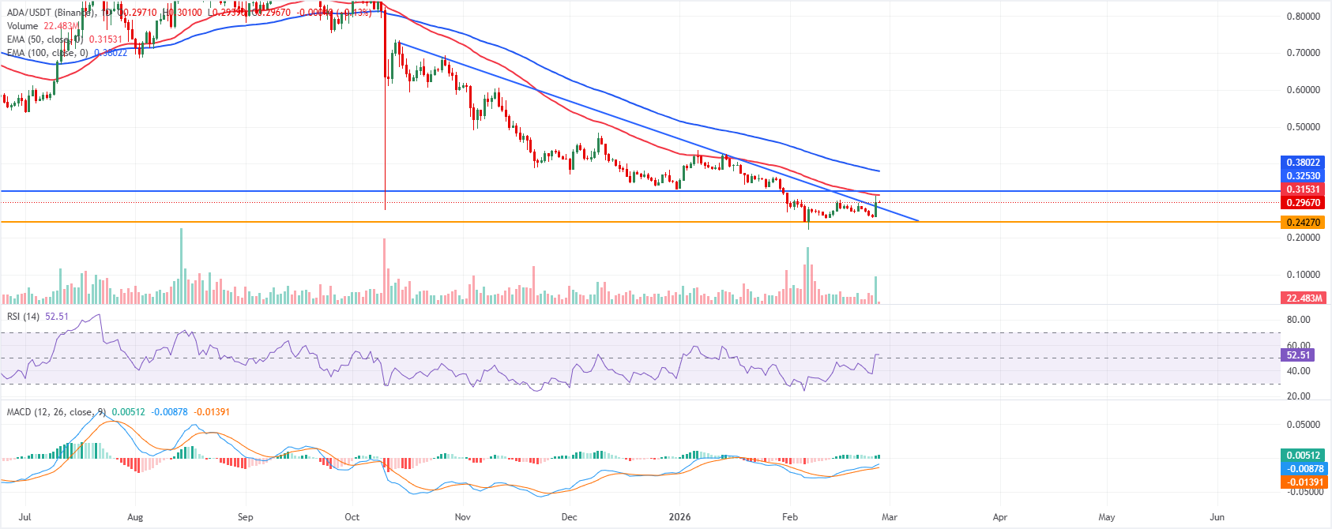Click the red 22.483M volume tag
The width and height of the screenshot is (1332, 529).
pos(1303,298)
